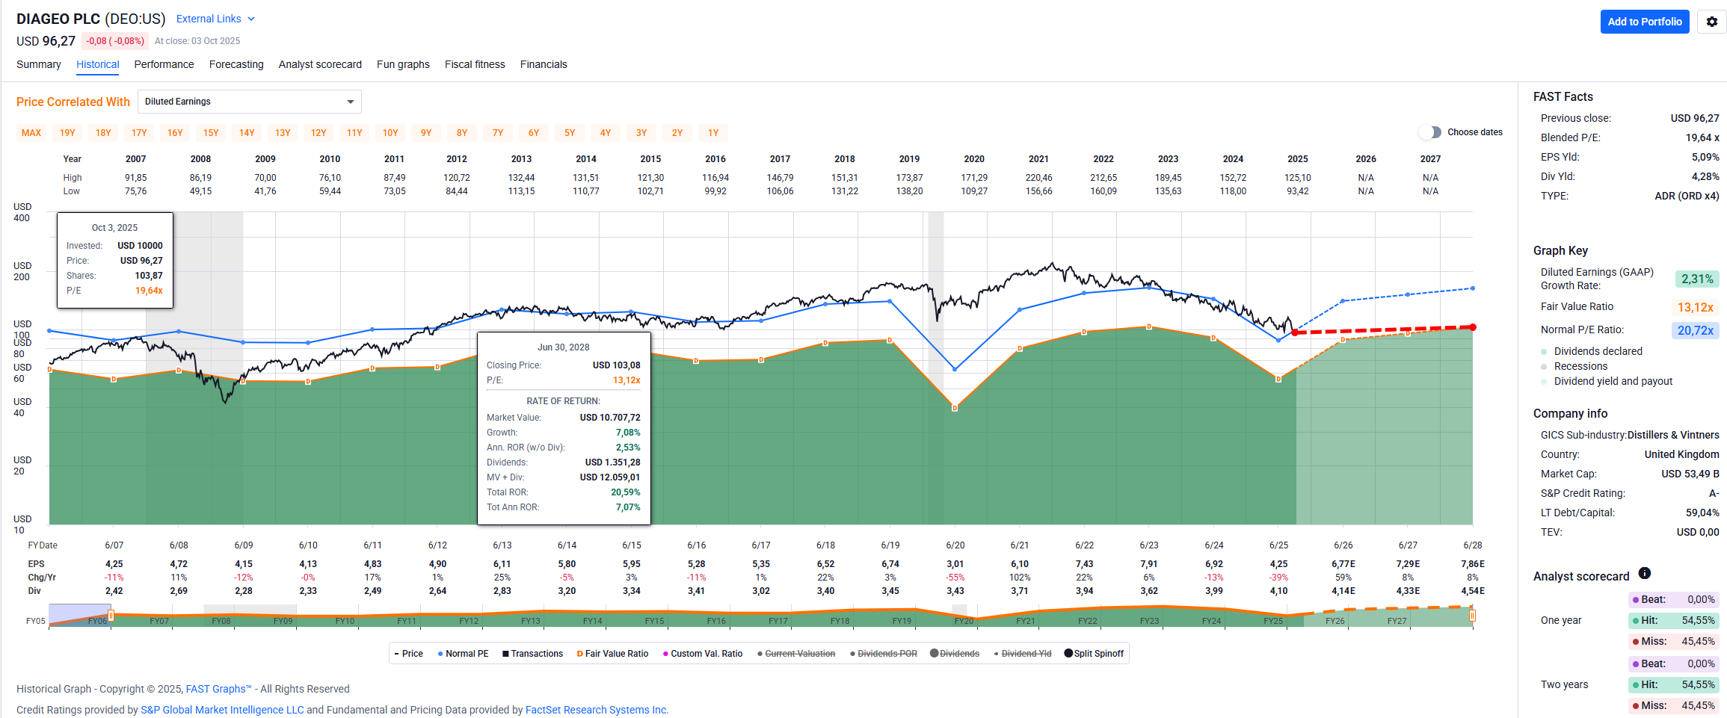The height and width of the screenshot is (718, 1727).
Task: Click the Custom Val. Ratio legend dot
Action: tap(665, 654)
